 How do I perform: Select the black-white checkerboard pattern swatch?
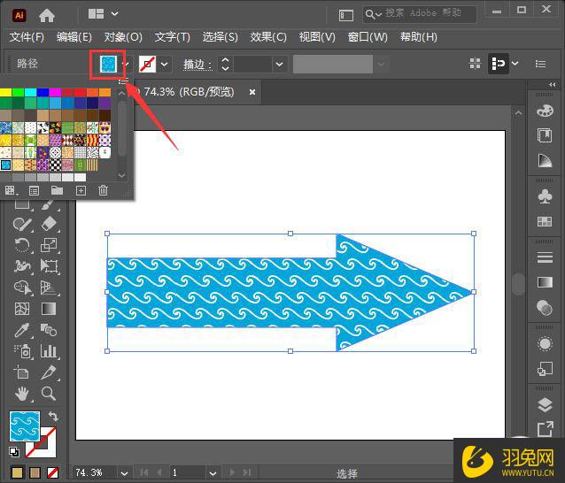[55, 165]
